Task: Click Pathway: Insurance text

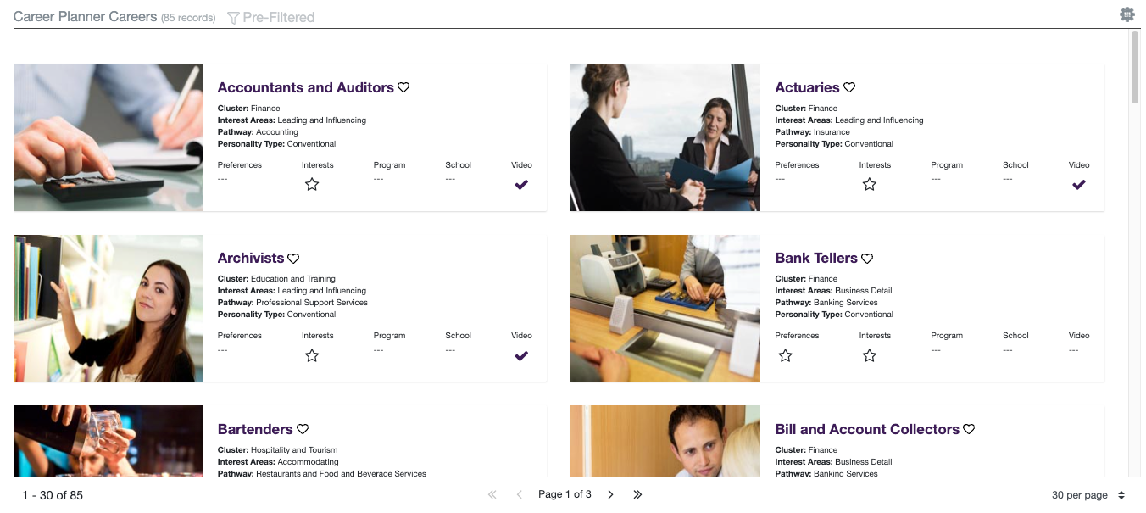Action: 813,132
